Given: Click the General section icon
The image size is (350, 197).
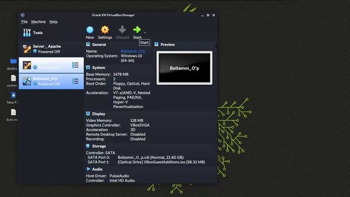Looking at the screenshot, I should [x=88, y=44].
